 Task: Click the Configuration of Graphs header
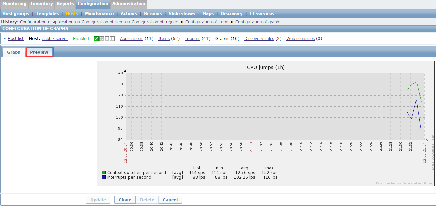point(35,29)
